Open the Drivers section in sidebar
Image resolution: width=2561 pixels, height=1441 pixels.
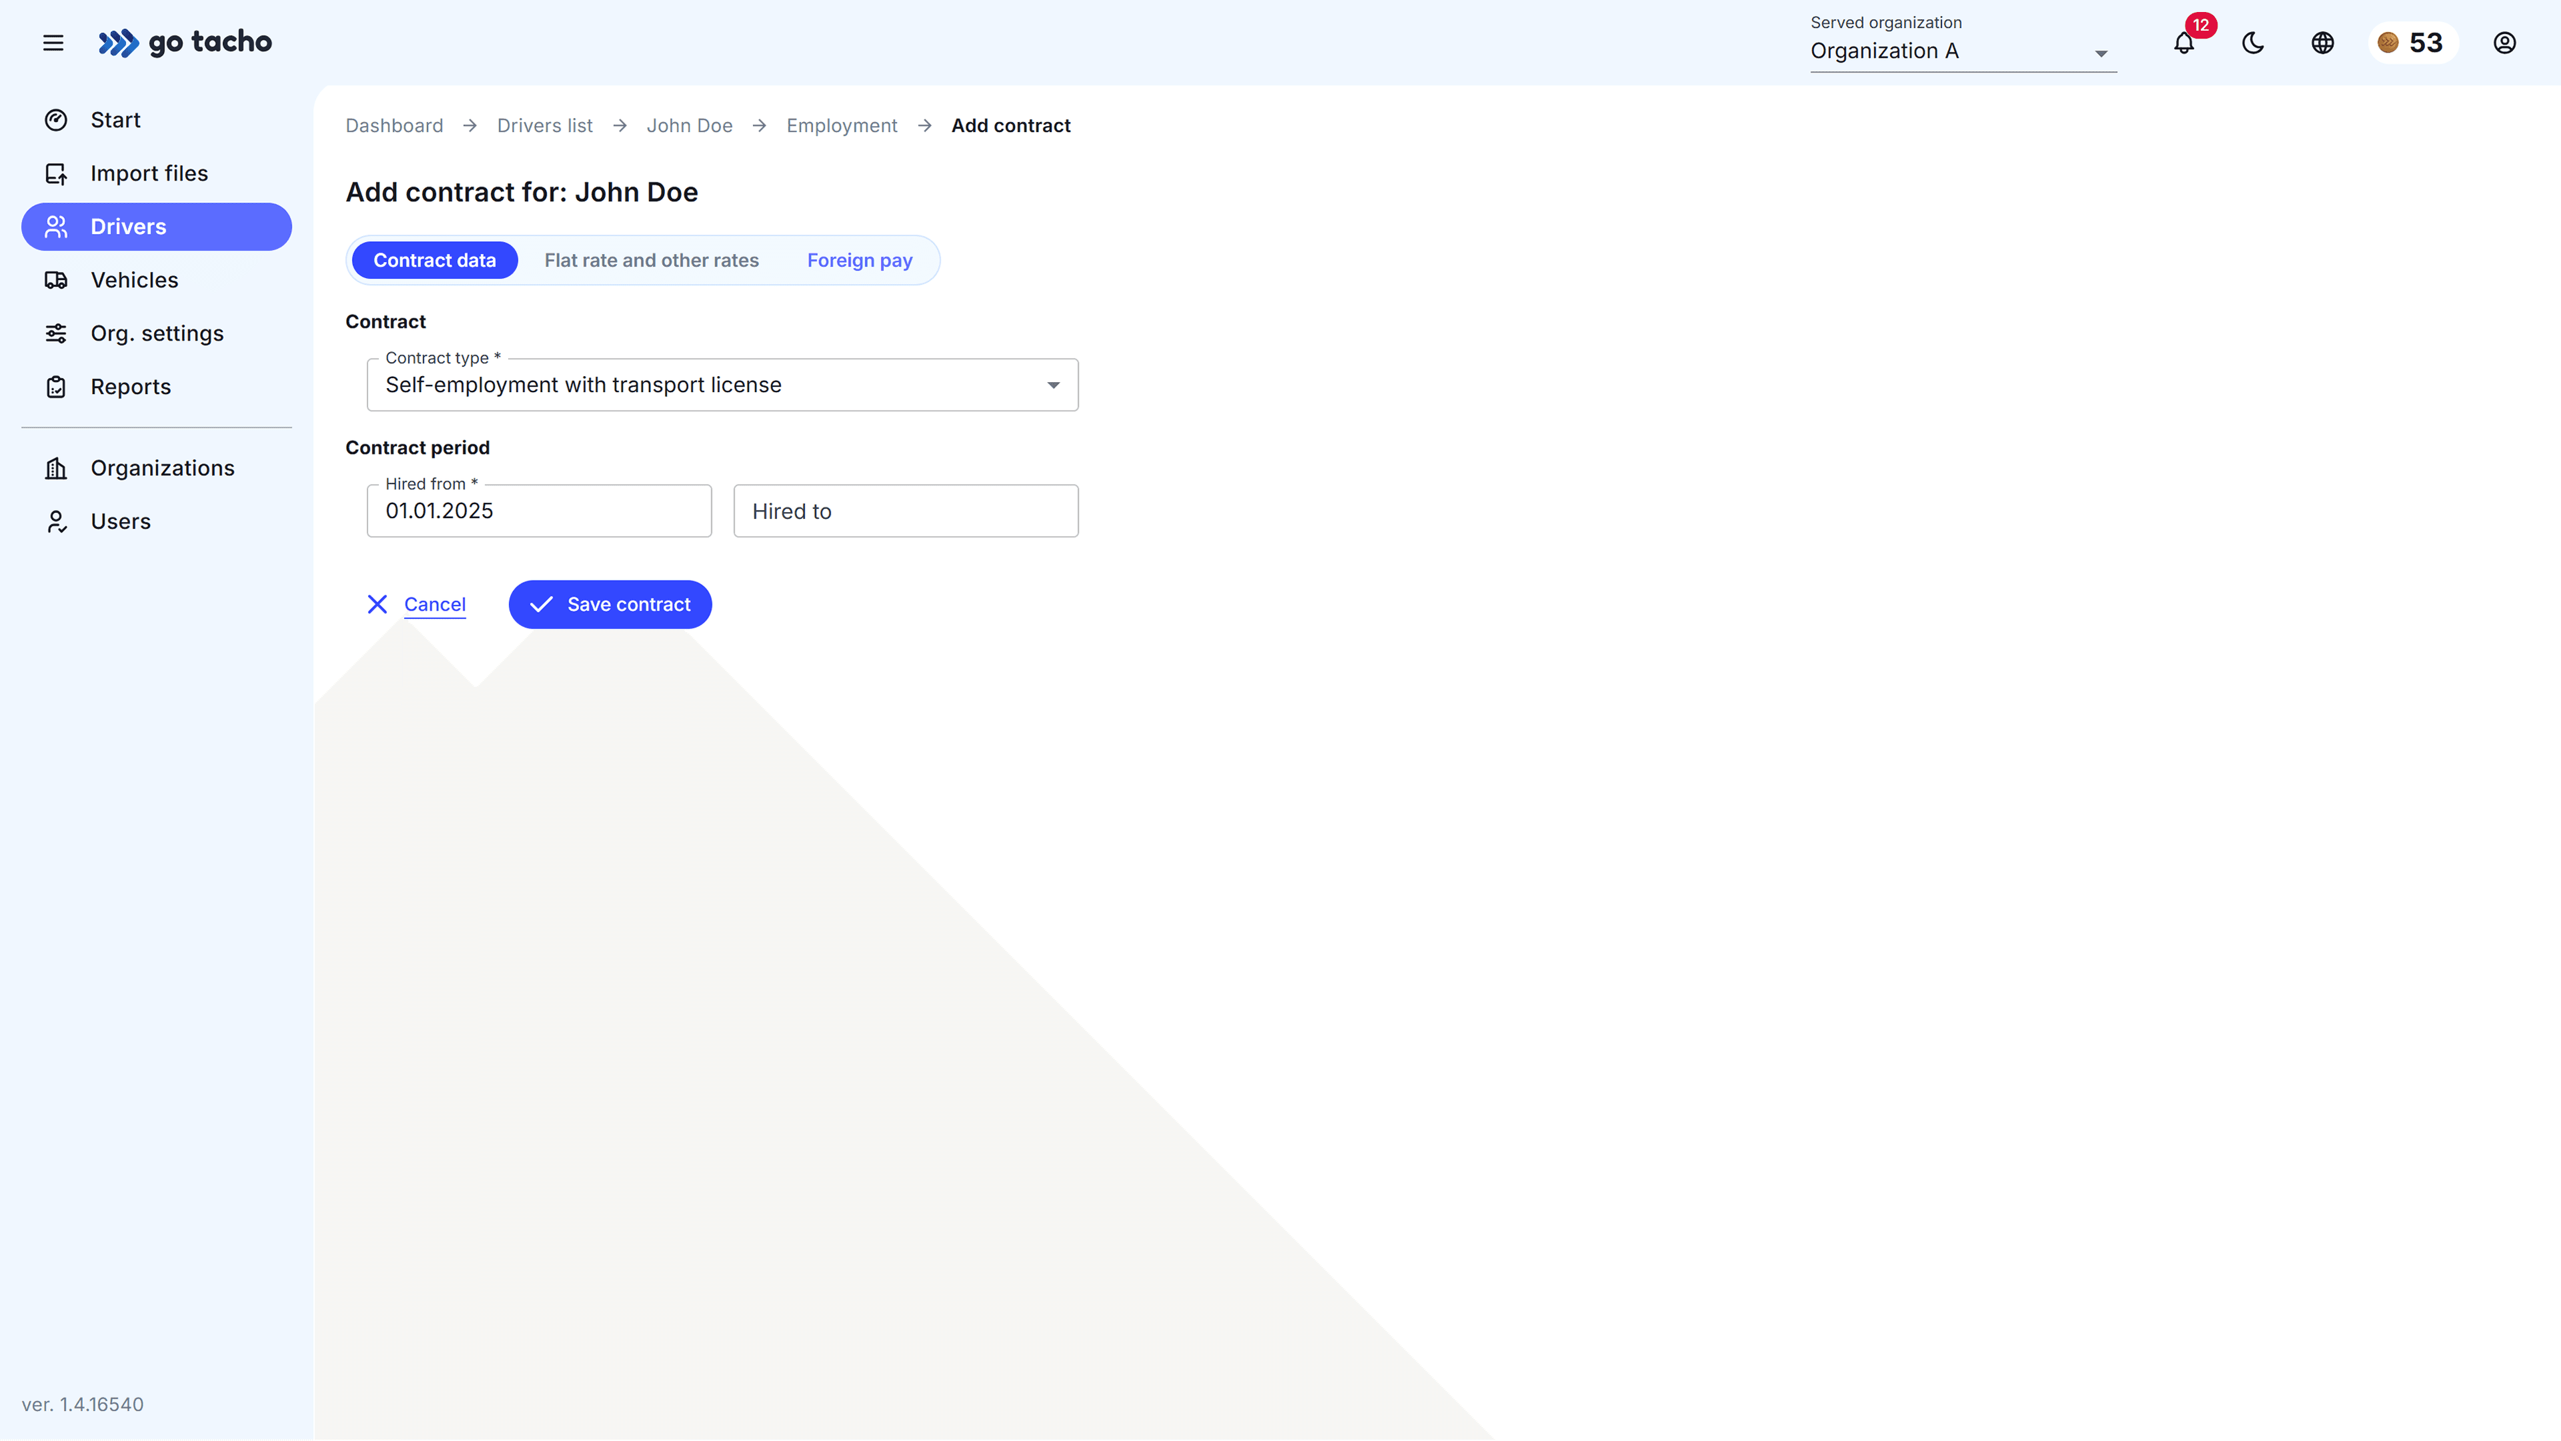[x=127, y=225]
